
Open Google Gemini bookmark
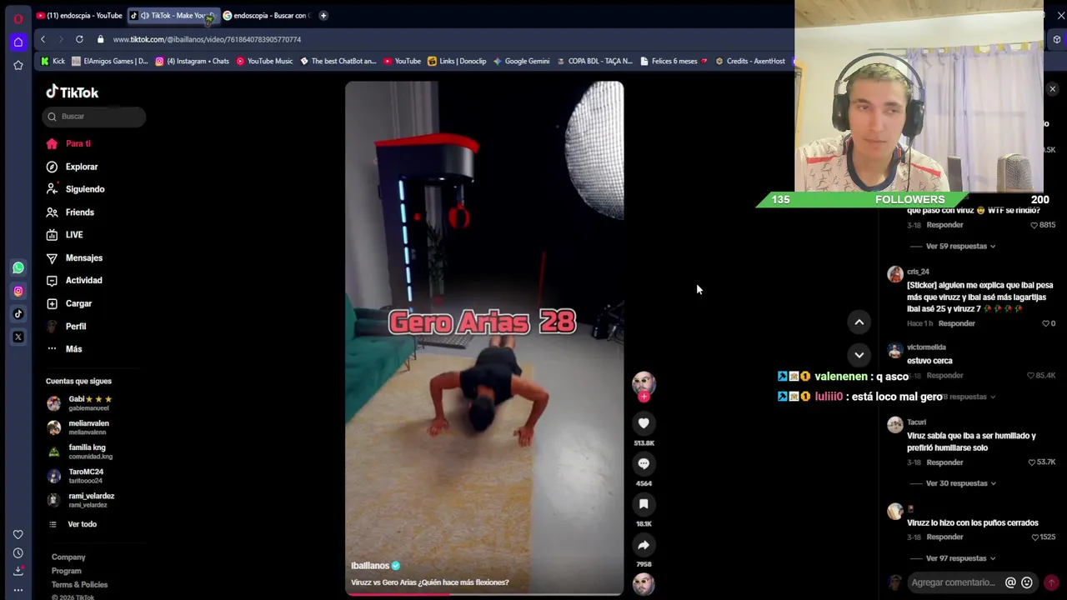click(x=521, y=61)
